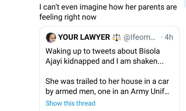186x111 pixels.
Task: Click the YOUR LAWYER profile avatar
Action: click(x=51, y=37)
